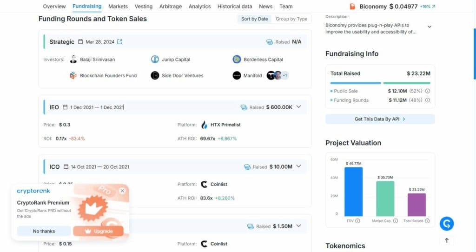Click the IEO round calendar icon

(x=65, y=107)
